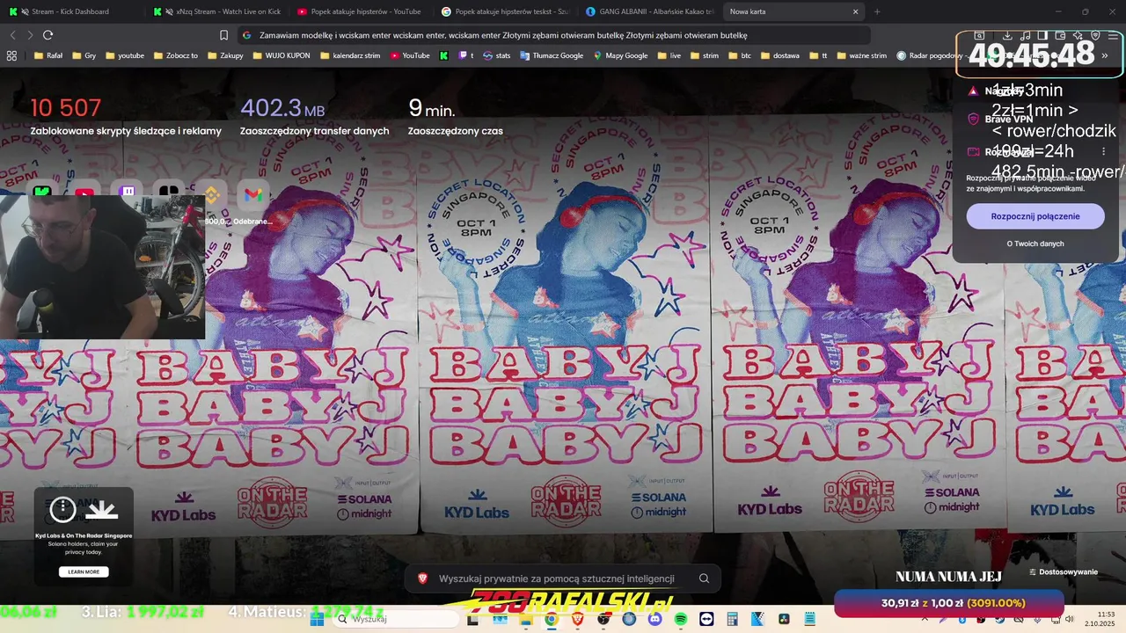Switch to Stream - Kick Dashboard tab
The width and height of the screenshot is (1126, 633).
tap(70, 11)
